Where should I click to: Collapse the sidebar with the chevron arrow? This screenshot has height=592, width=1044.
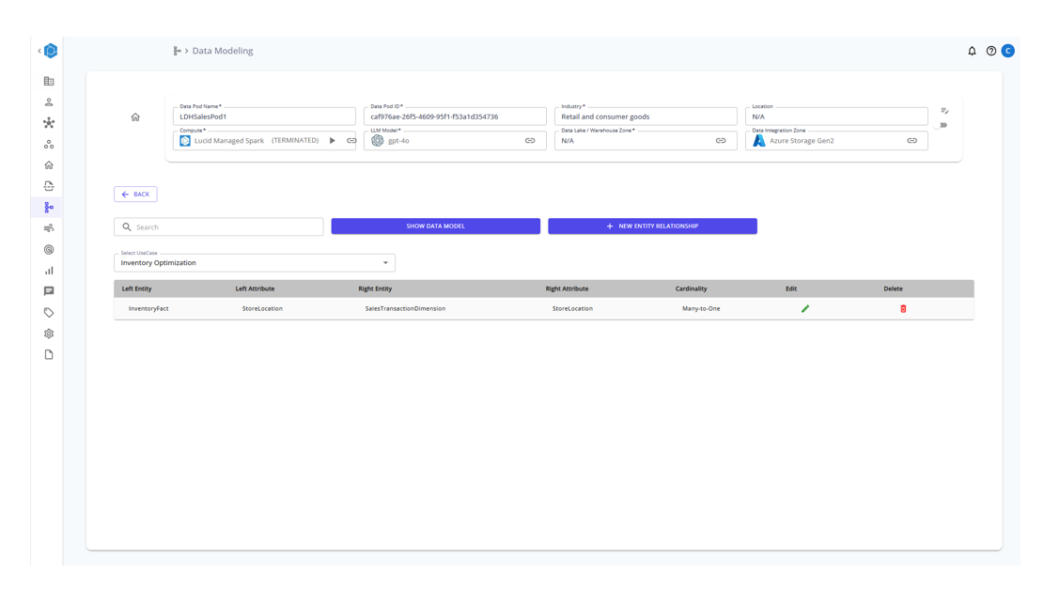click(39, 51)
